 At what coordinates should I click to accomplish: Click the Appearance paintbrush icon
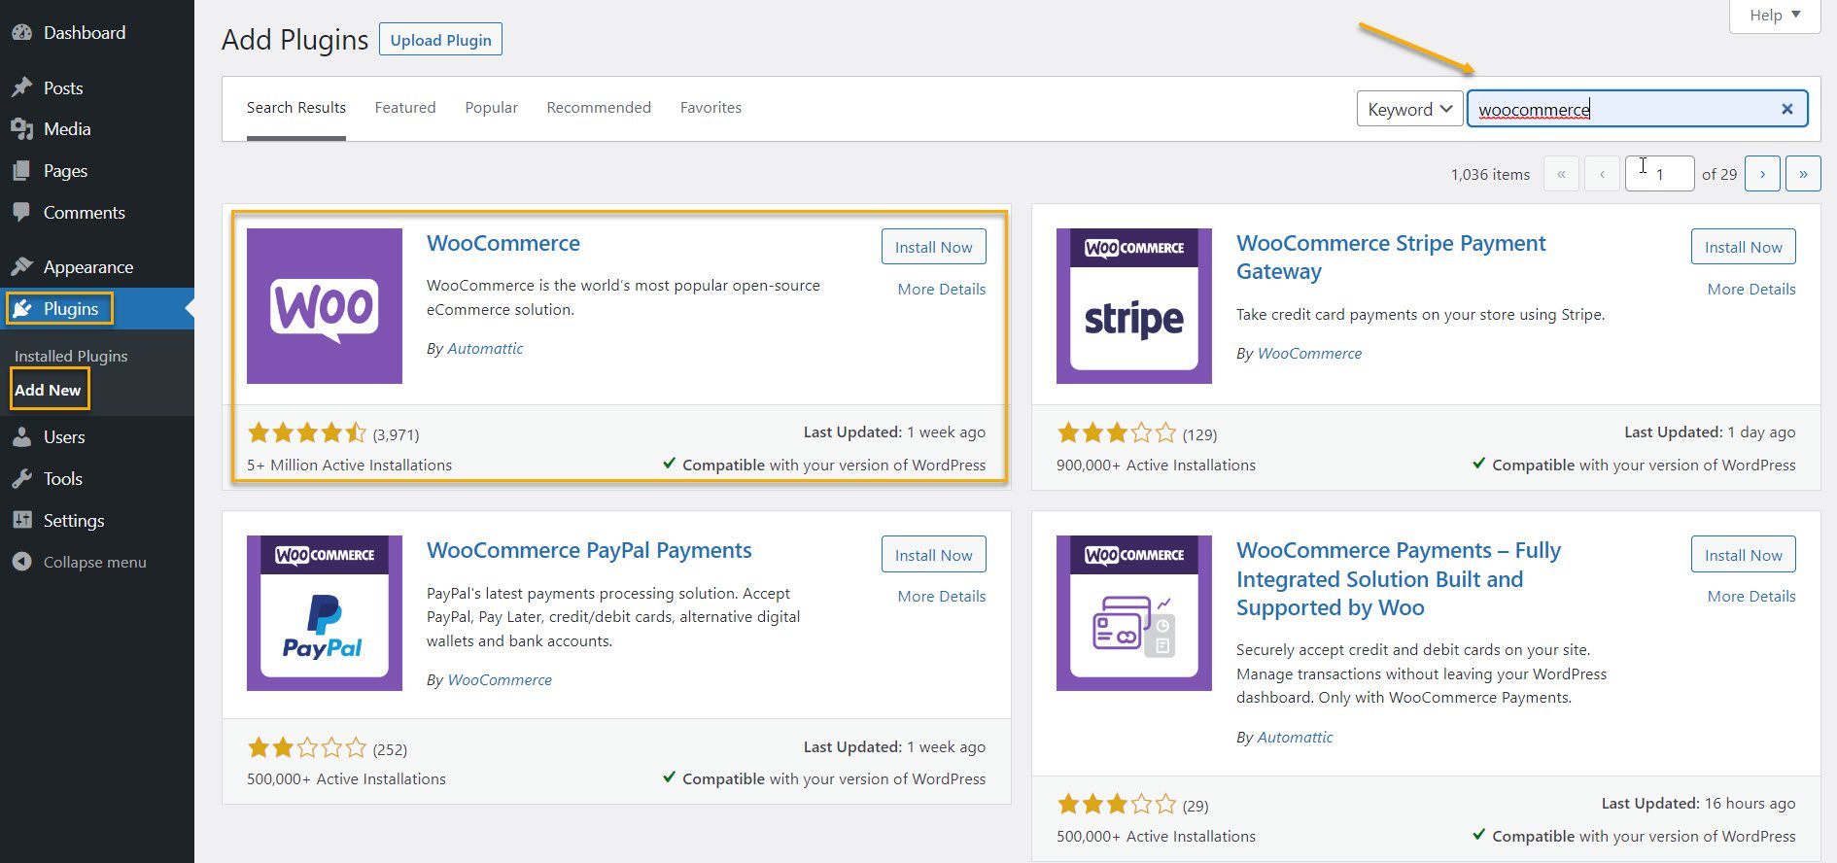click(21, 266)
